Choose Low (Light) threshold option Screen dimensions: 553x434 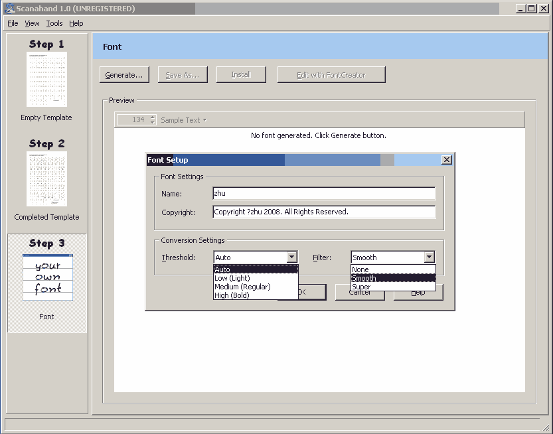pos(256,278)
